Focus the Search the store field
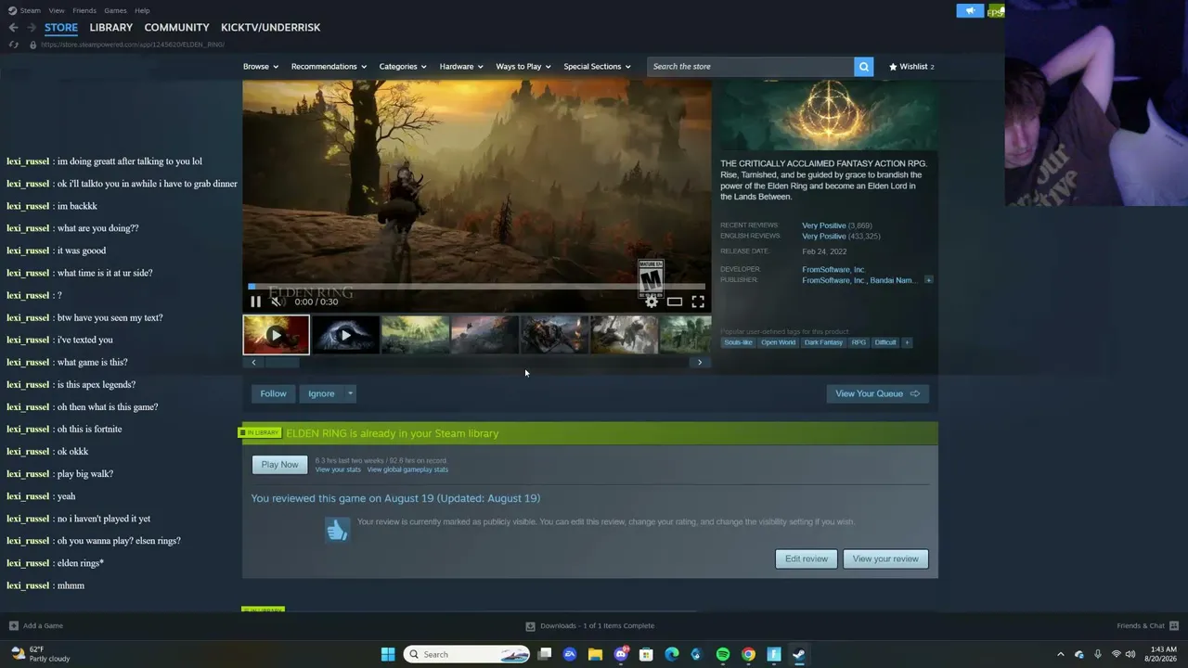The width and height of the screenshot is (1188, 668). click(750, 67)
